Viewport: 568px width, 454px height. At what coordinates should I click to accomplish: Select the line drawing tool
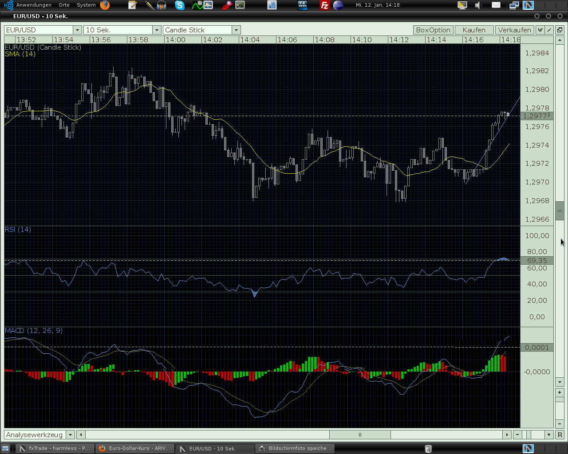pyautogui.click(x=549, y=30)
